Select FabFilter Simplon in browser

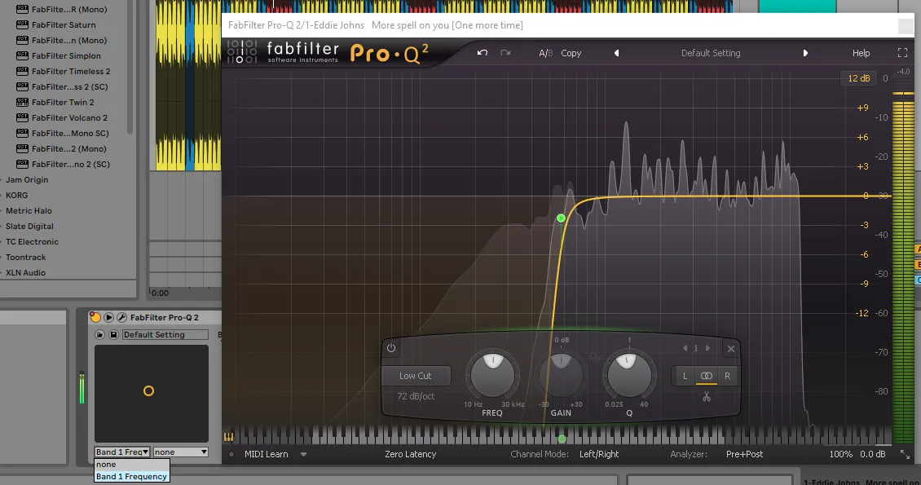pyautogui.click(x=66, y=55)
